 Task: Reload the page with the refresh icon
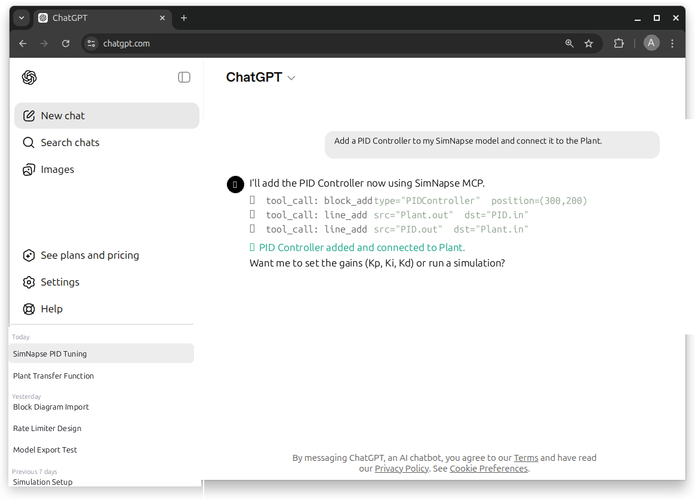click(x=66, y=44)
